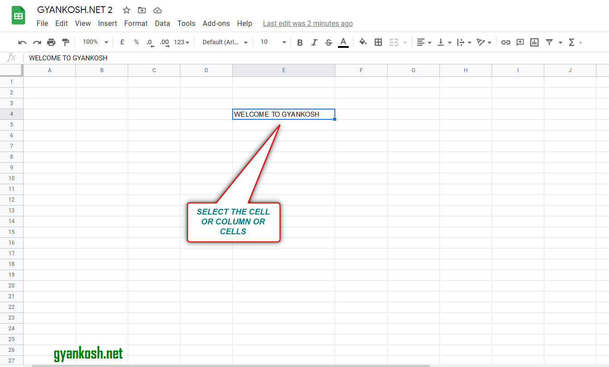The image size is (609, 367).
Task: Activate the Paint format roller icon
Action: coord(66,42)
